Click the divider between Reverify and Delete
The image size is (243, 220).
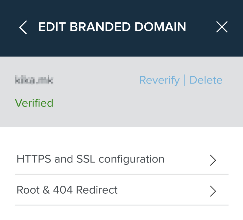(x=184, y=80)
